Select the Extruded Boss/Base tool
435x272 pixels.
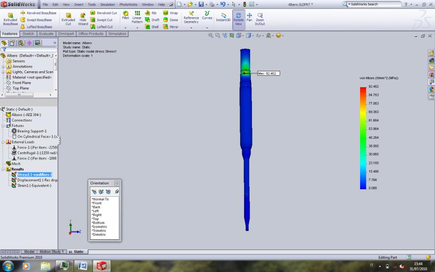(9, 19)
